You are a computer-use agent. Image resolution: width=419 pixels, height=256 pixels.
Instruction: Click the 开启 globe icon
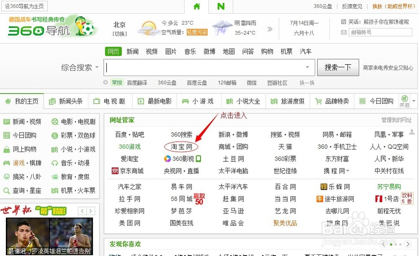pos(405,98)
